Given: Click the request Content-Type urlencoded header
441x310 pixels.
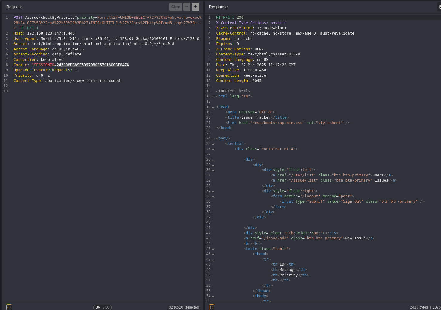Looking at the screenshot, I should (x=67, y=81).
